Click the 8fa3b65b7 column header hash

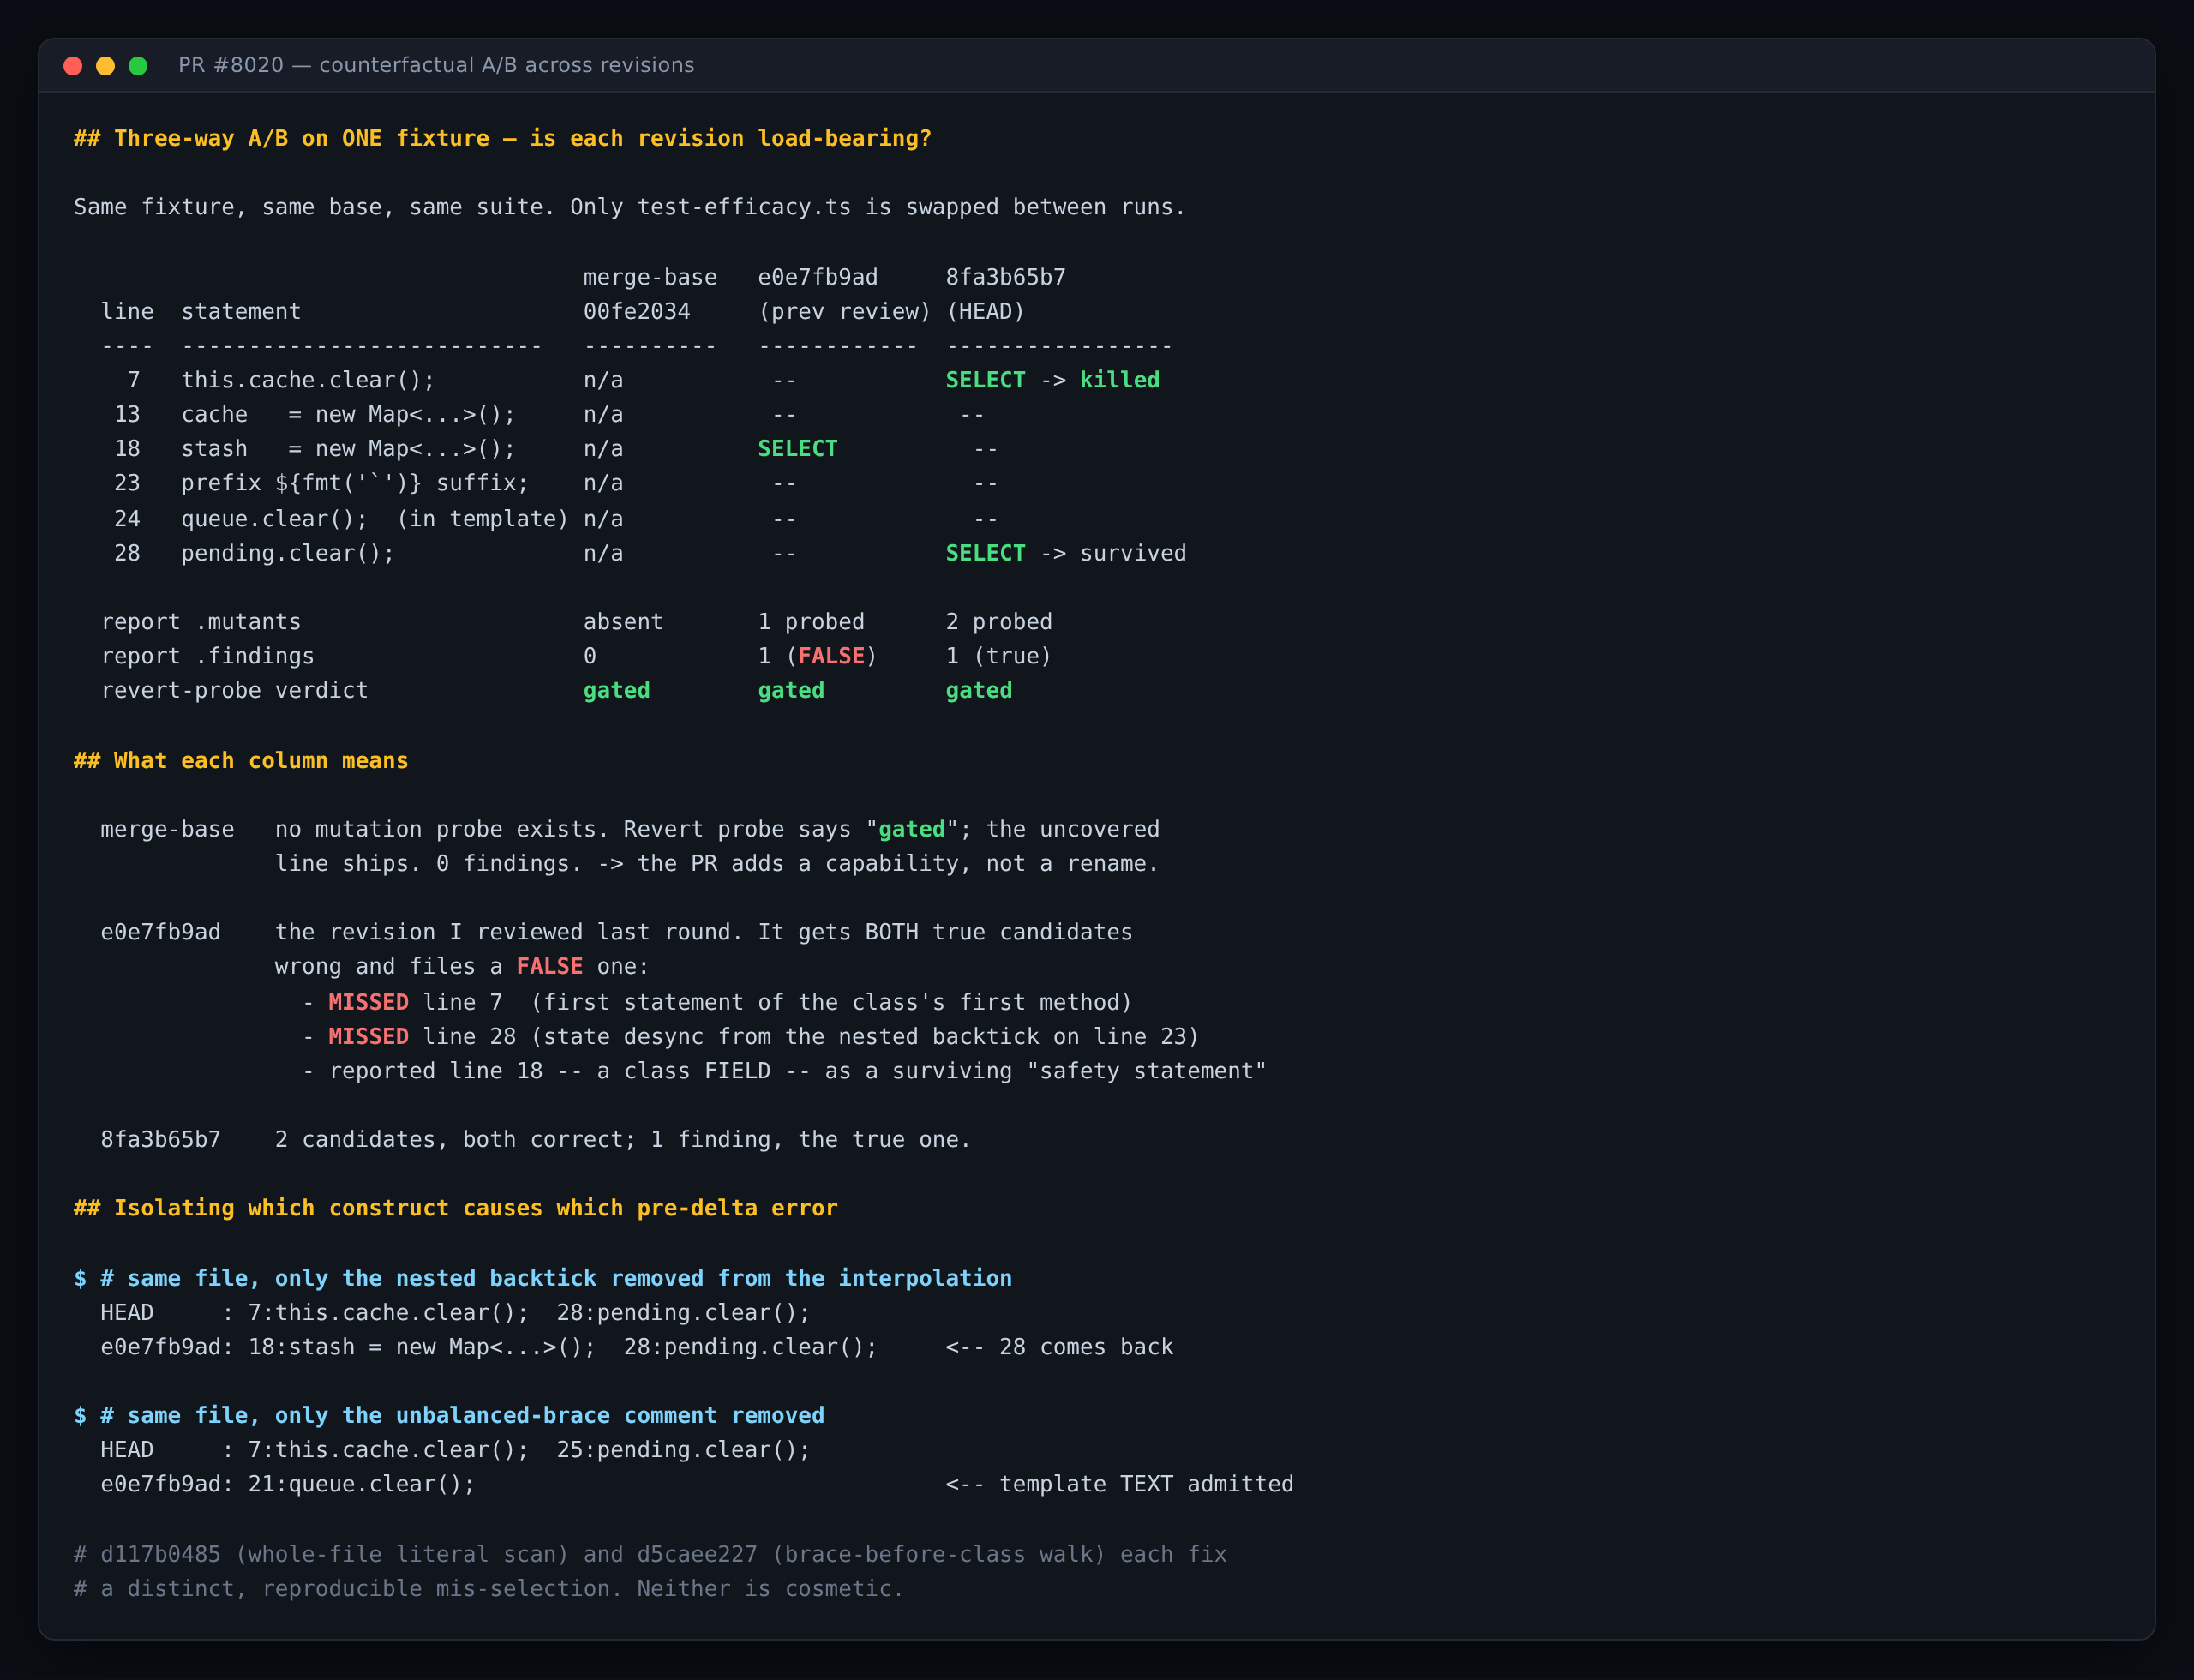[x=1005, y=277]
